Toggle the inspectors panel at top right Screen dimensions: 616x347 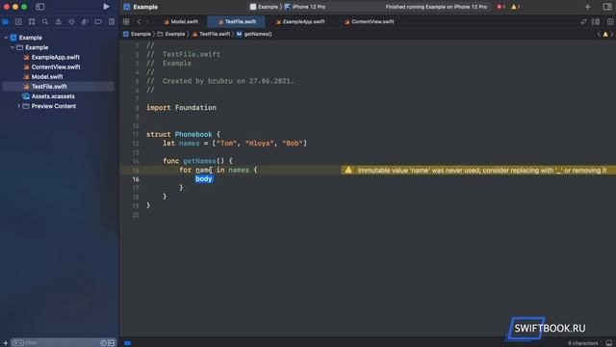(x=607, y=7)
